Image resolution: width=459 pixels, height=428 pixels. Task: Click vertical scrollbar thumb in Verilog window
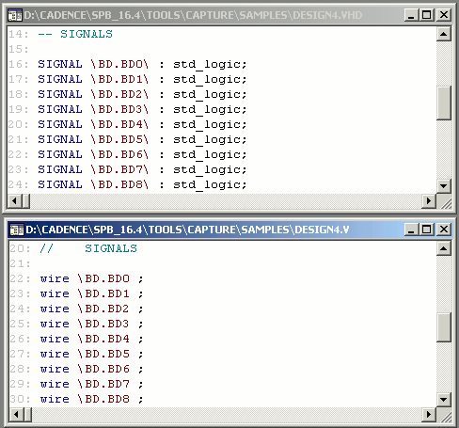coord(444,327)
